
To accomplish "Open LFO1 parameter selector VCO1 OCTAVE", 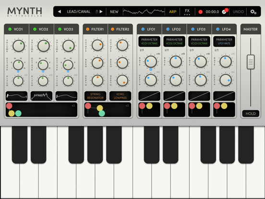I will click(x=149, y=41).
